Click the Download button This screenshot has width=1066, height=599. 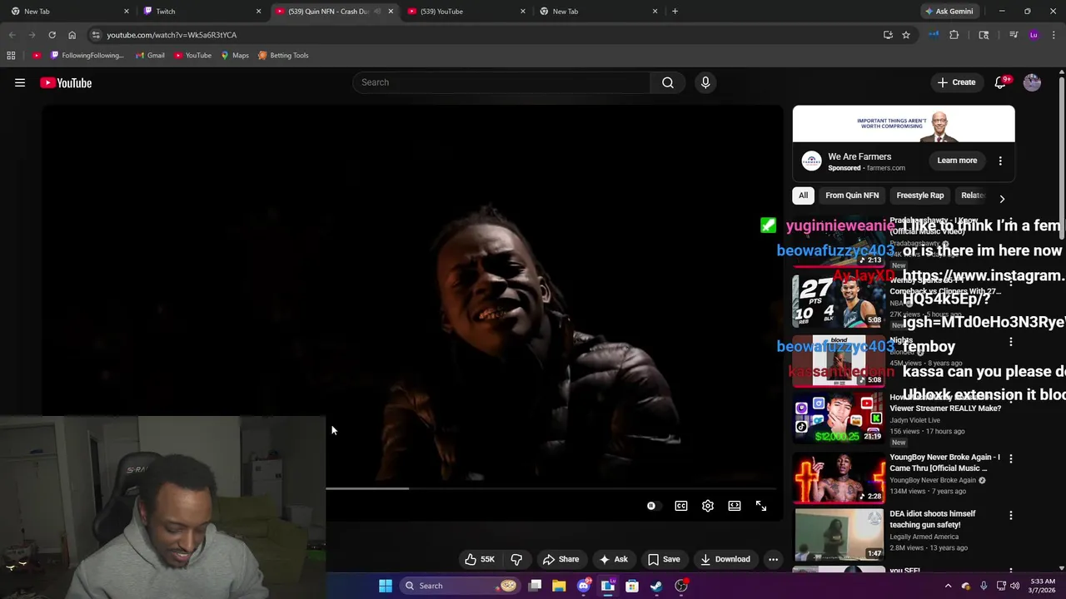tap(725, 559)
